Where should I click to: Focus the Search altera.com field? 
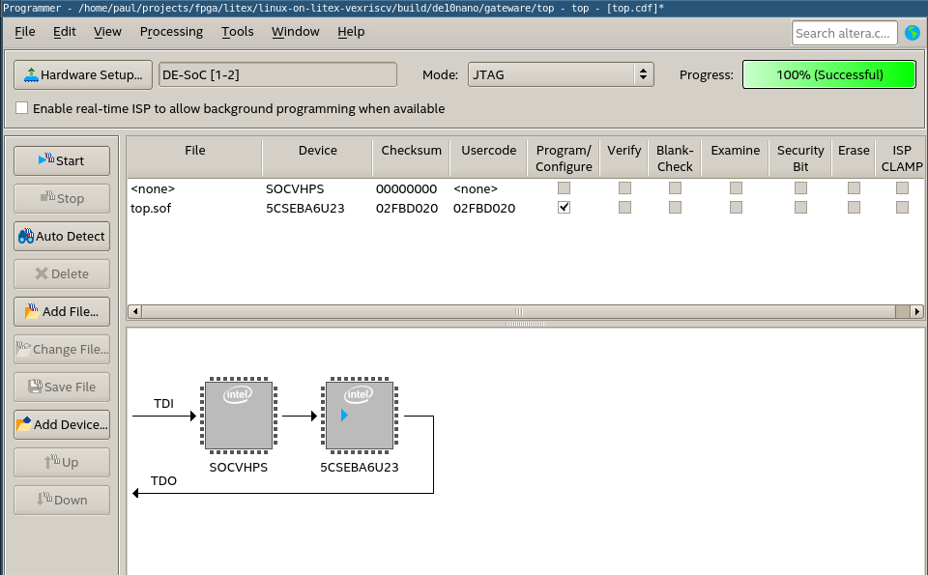coord(843,33)
